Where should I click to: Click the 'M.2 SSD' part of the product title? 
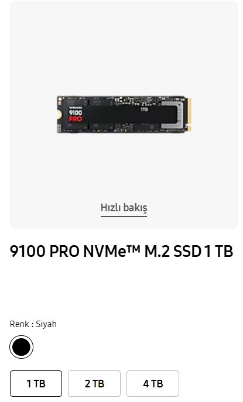pyautogui.click(x=172, y=251)
